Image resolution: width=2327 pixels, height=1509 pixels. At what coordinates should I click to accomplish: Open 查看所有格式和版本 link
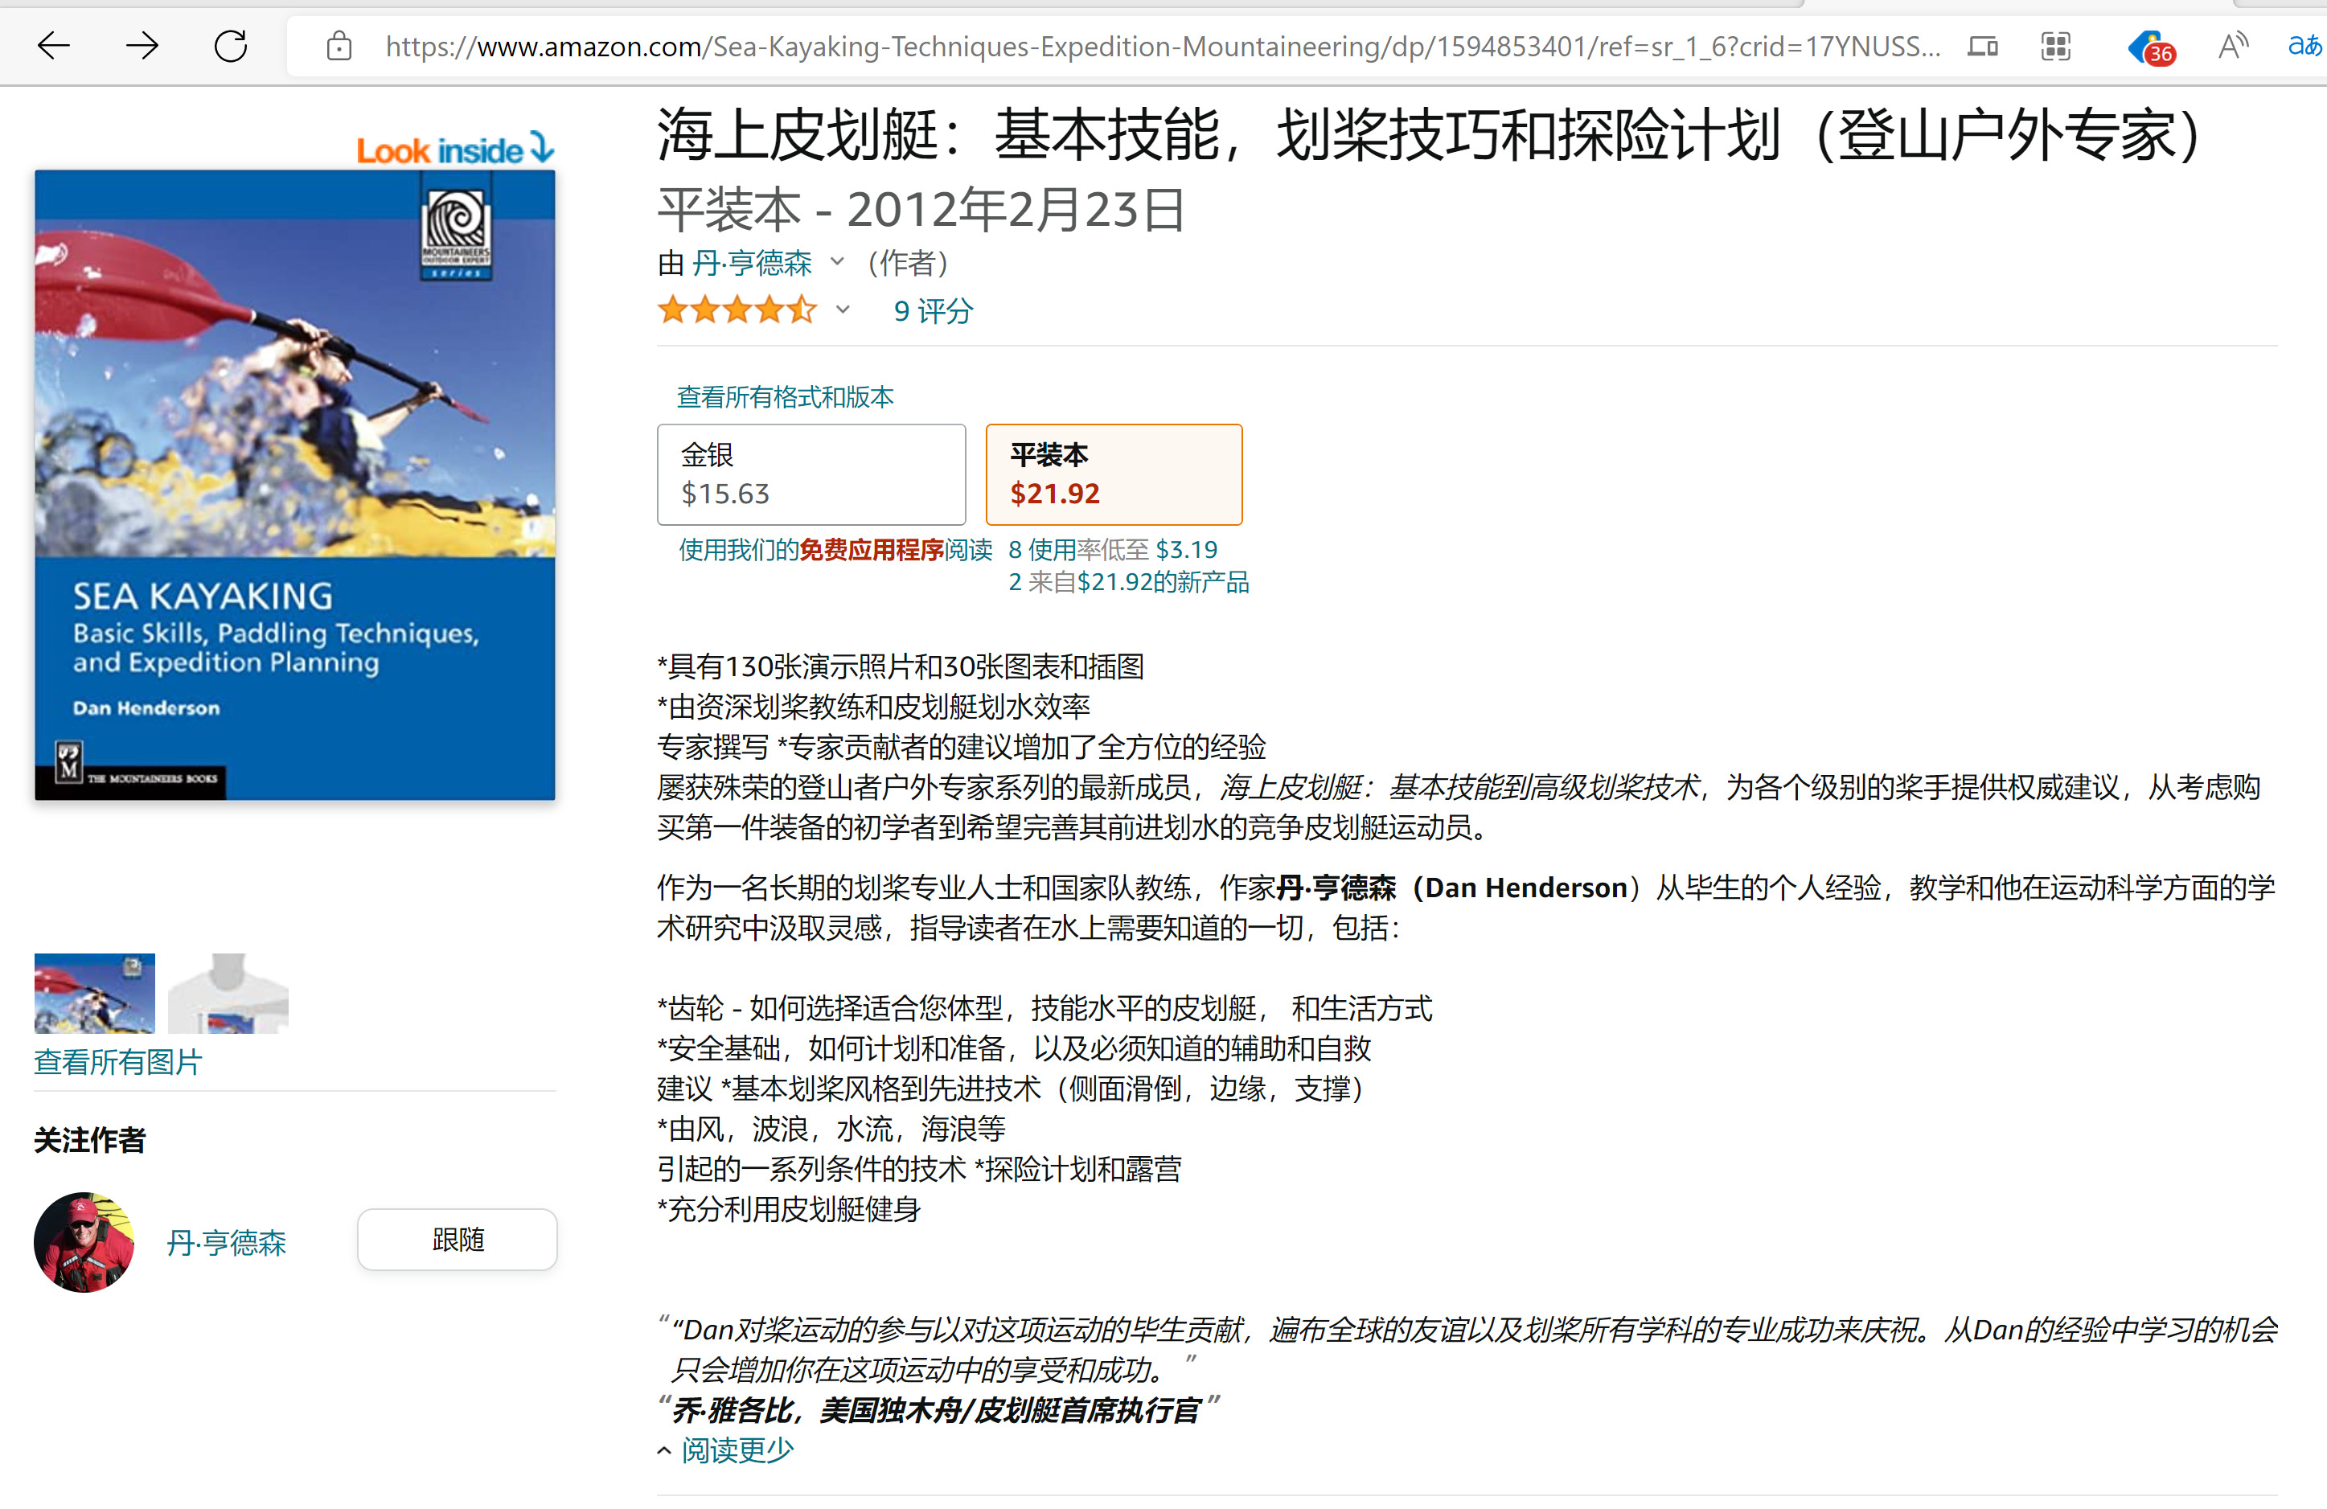click(x=785, y=397)
